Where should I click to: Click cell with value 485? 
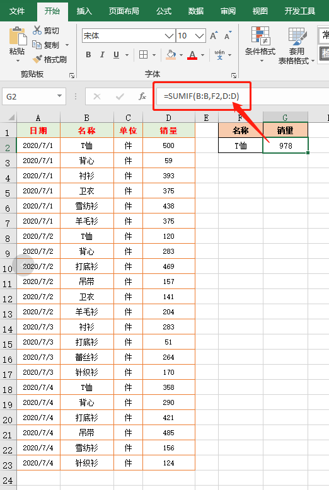[x=168, y=433]
